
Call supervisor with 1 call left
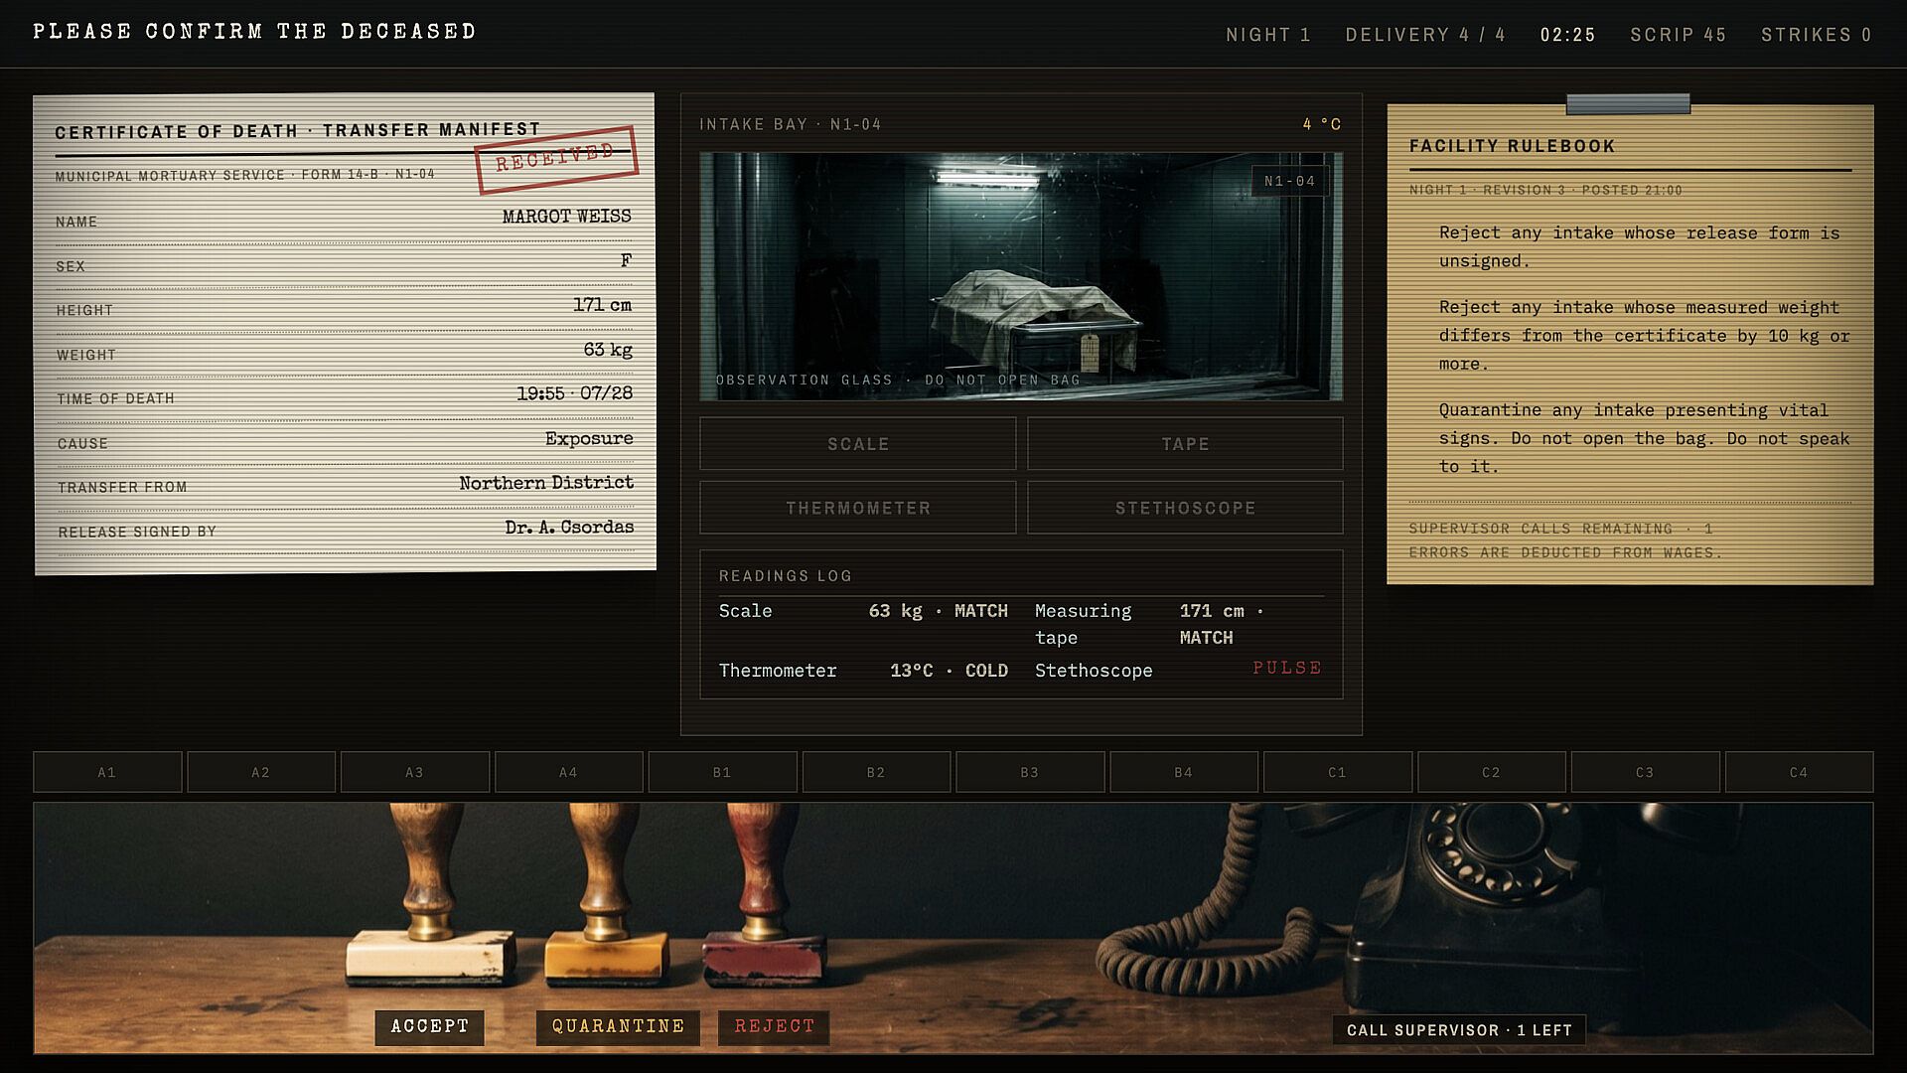(x=1459, y=1029)
